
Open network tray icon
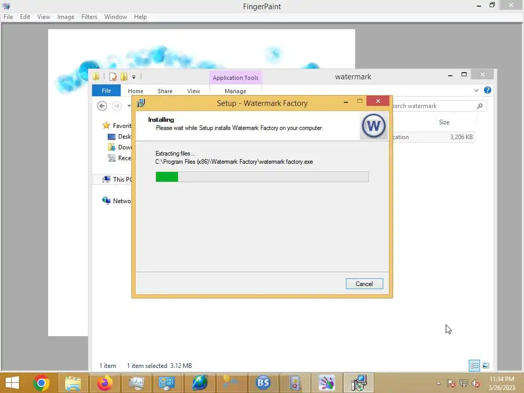tap(463, 383)
